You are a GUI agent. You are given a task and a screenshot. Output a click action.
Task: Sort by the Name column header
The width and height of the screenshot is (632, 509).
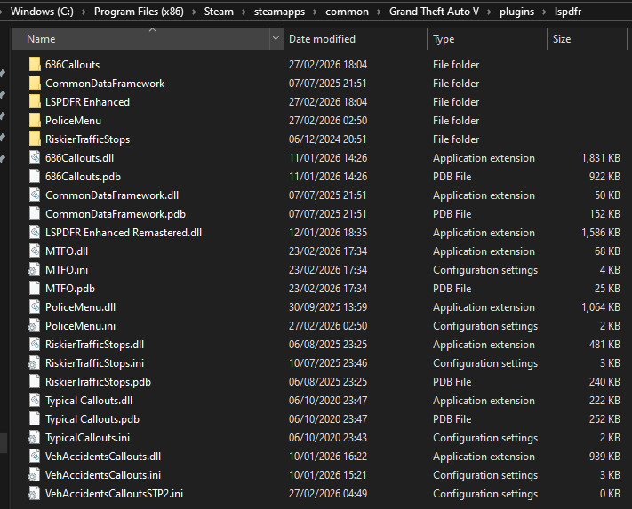coord(140,39)
